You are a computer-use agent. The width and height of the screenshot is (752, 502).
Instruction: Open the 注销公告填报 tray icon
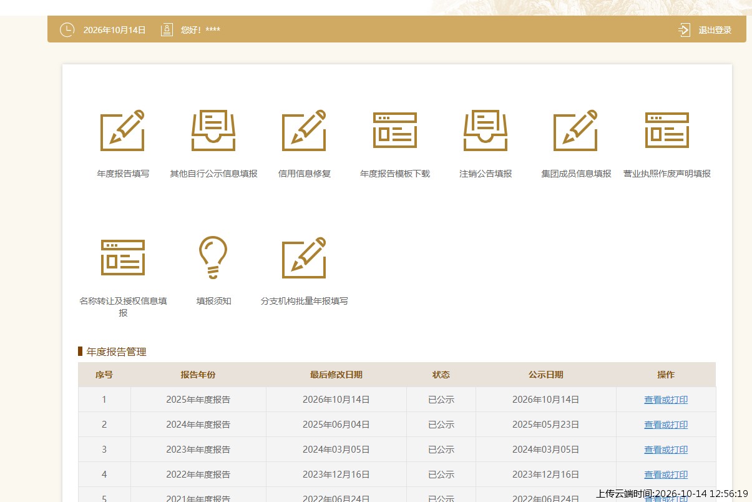pos(486,130)
